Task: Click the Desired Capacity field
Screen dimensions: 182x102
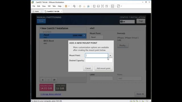Action: pyautogui.click(x=99, y=60)
